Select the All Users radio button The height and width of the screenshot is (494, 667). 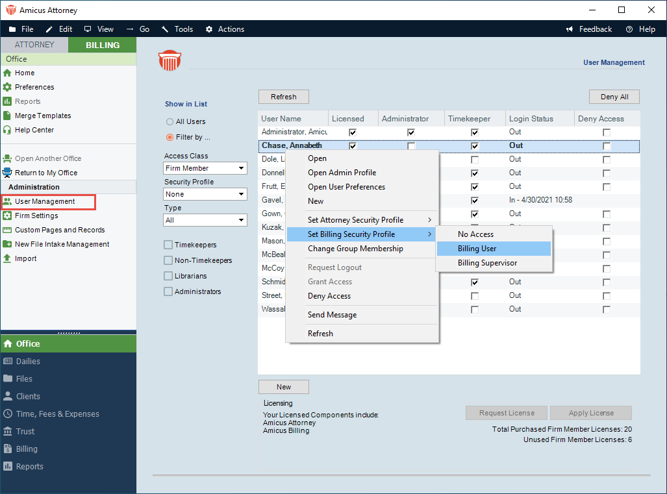click(170, 121)
